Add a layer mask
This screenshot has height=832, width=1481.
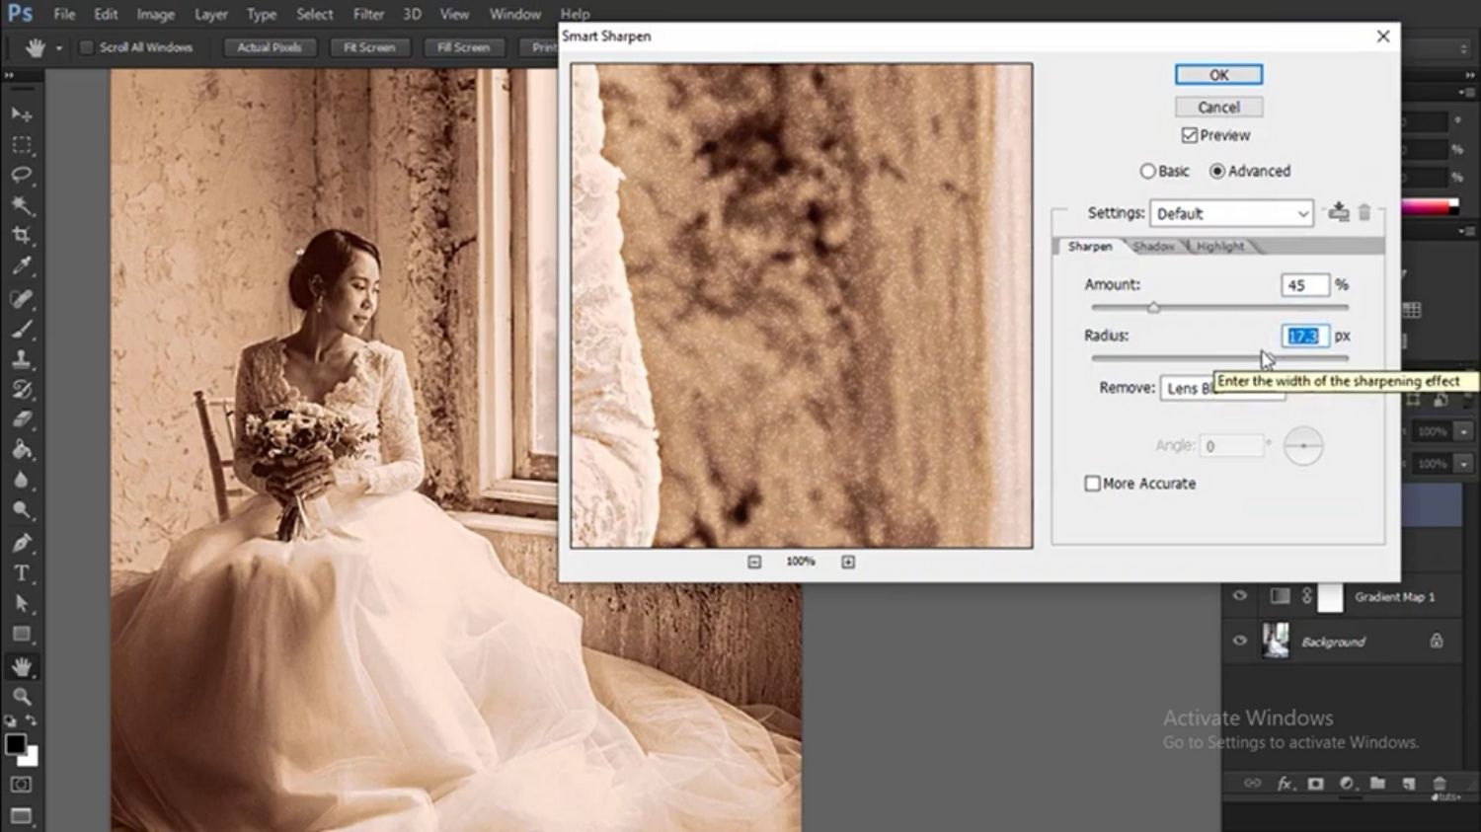point(1315,783)
